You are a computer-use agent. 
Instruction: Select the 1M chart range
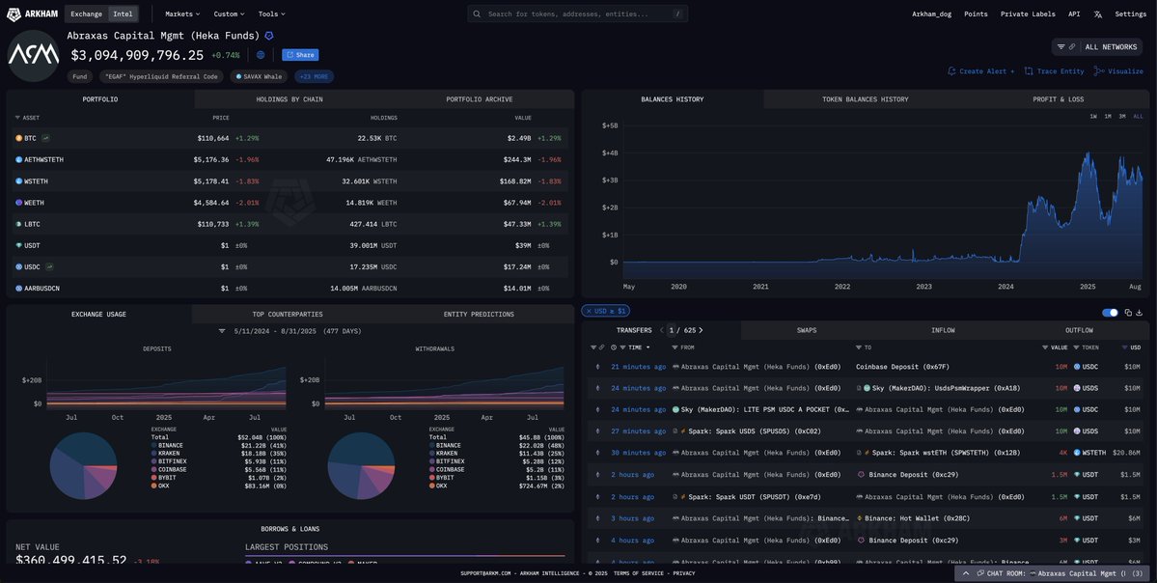coord(1108,117)
